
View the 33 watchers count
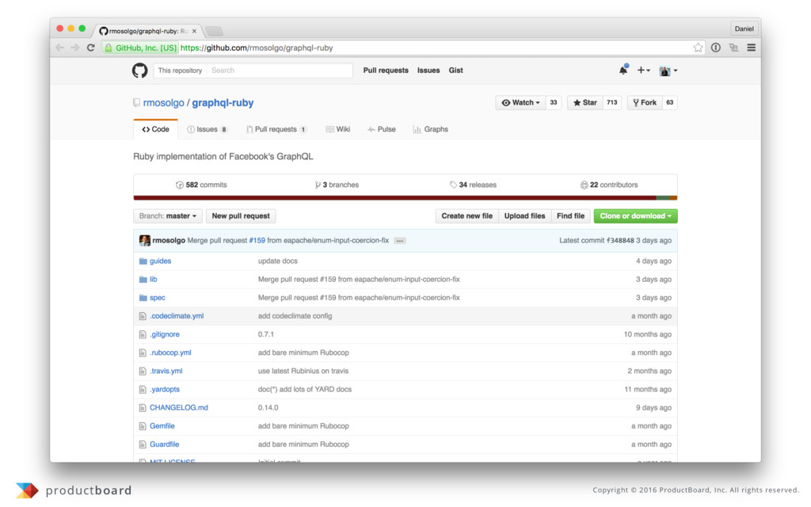554,102
